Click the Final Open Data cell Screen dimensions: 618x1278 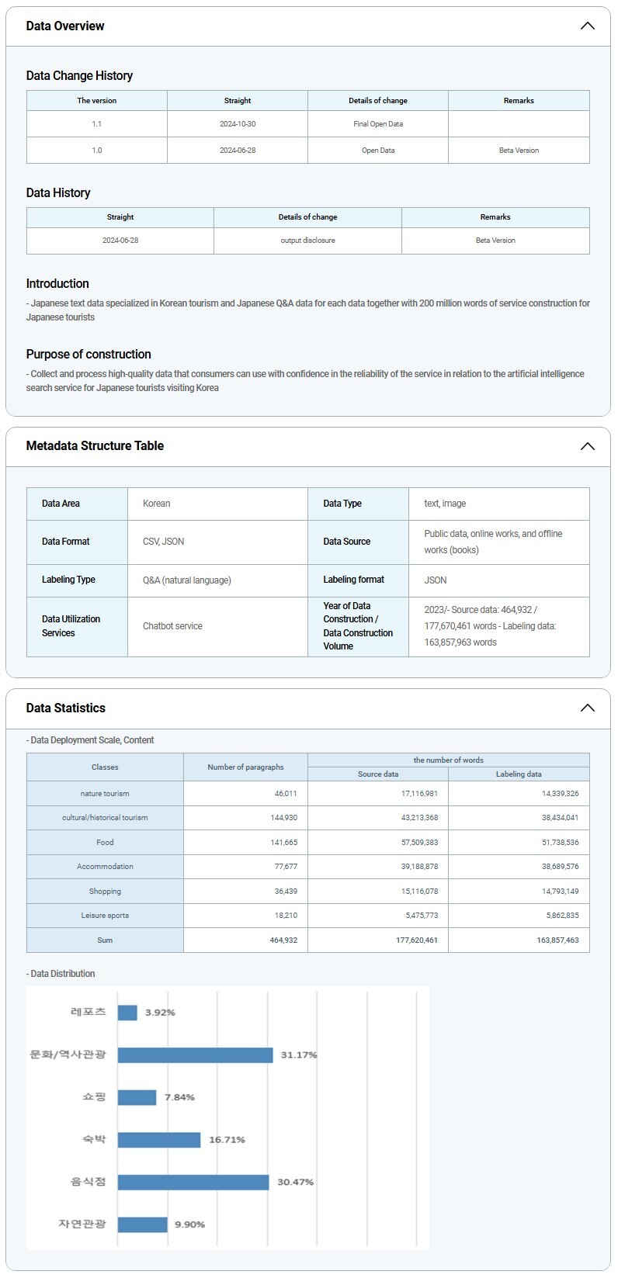(x=378, y=124)
